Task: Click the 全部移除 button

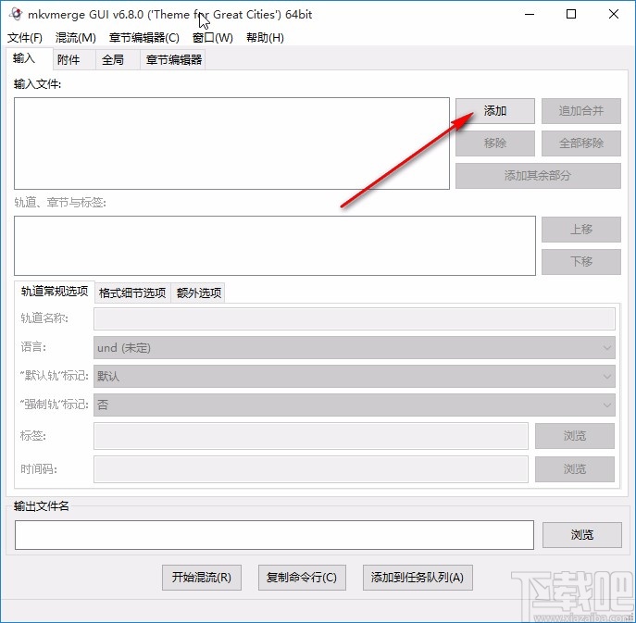Action: click(580, 143)
